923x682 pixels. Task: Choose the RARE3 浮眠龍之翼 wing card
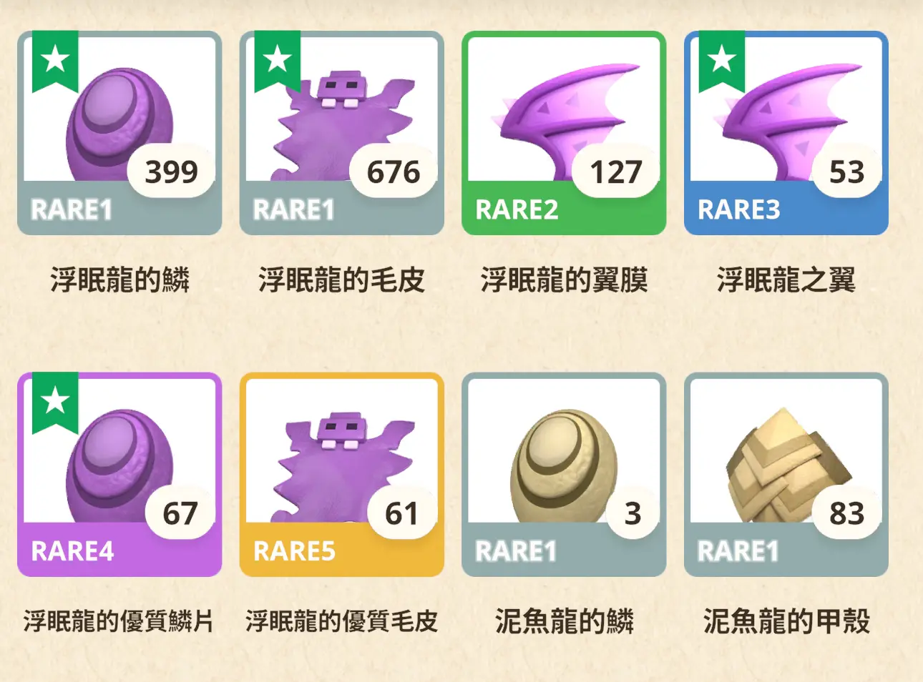point(786,133)
